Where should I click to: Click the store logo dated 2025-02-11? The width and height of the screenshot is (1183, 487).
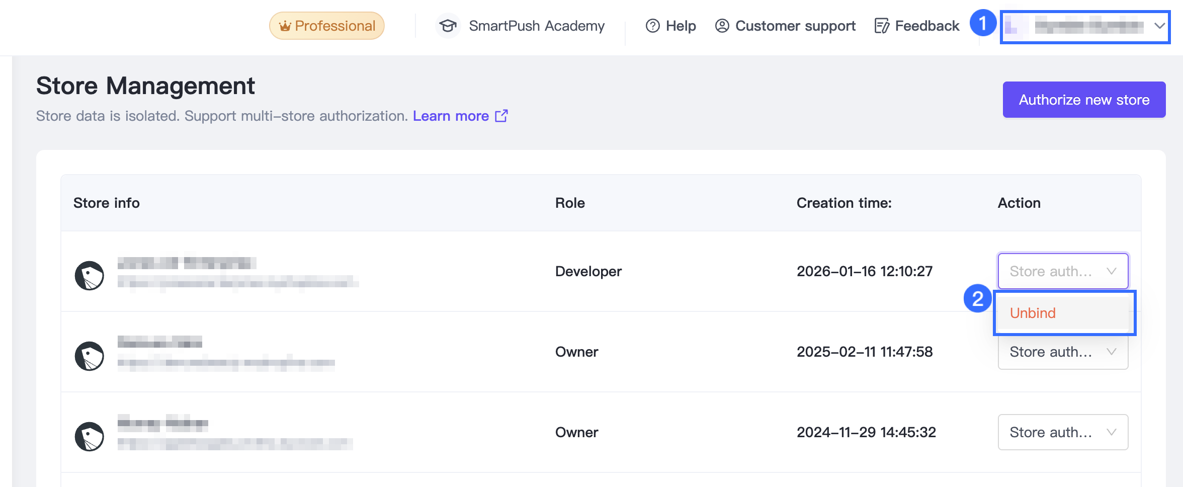pos(90,356)
